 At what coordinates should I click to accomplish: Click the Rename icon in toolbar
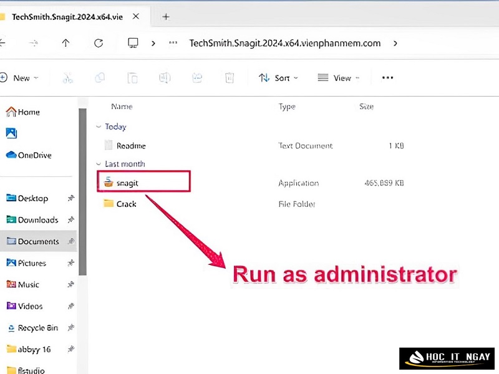165,77
